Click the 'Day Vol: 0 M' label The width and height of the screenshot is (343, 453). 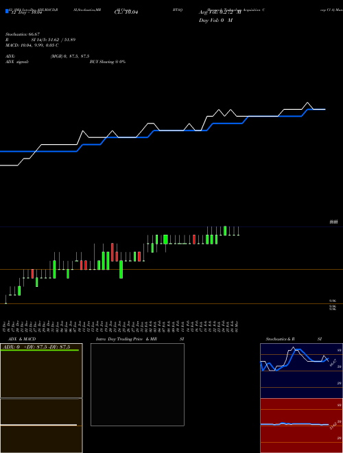(x=215, y=21)
